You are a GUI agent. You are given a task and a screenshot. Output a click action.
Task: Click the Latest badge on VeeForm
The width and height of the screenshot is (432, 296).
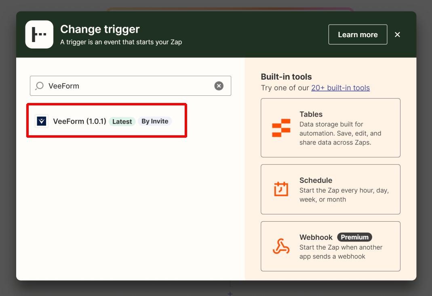pyautogui.click(x=122, y=122)
